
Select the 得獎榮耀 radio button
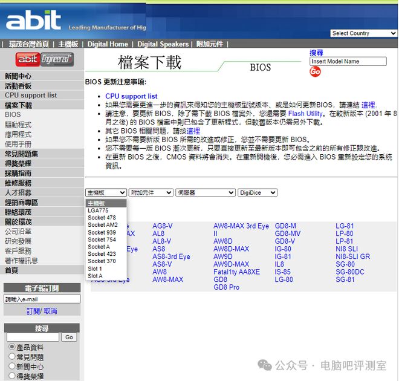tap(11, 376)
